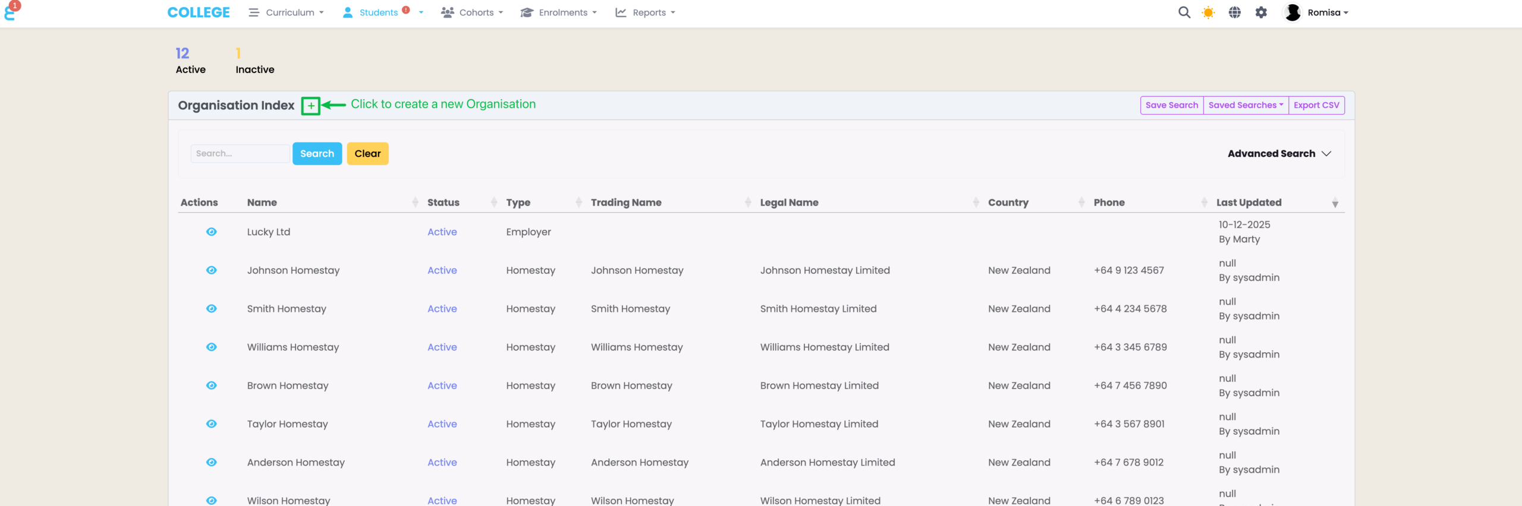
Task: Click the globe language icon
Action: click(1234, 12)
